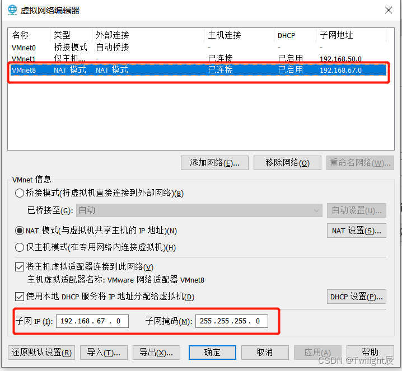Select the NAT 模式 radio button
The height and width of the screenshot is (371, 402).
pyautogui.click(x=20, y=231)
